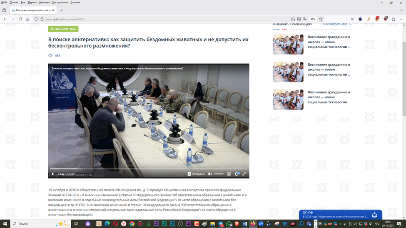Open the ОП РФ chat widget
The width and height of the screenshot is (406, 228).
(341, 215)
